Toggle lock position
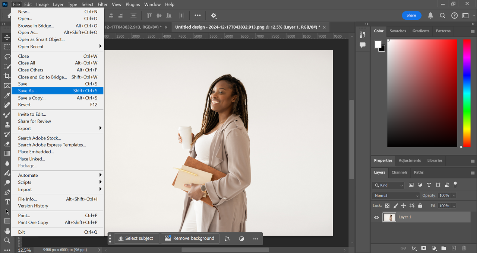The image size is (477, 253). [404, 206]
